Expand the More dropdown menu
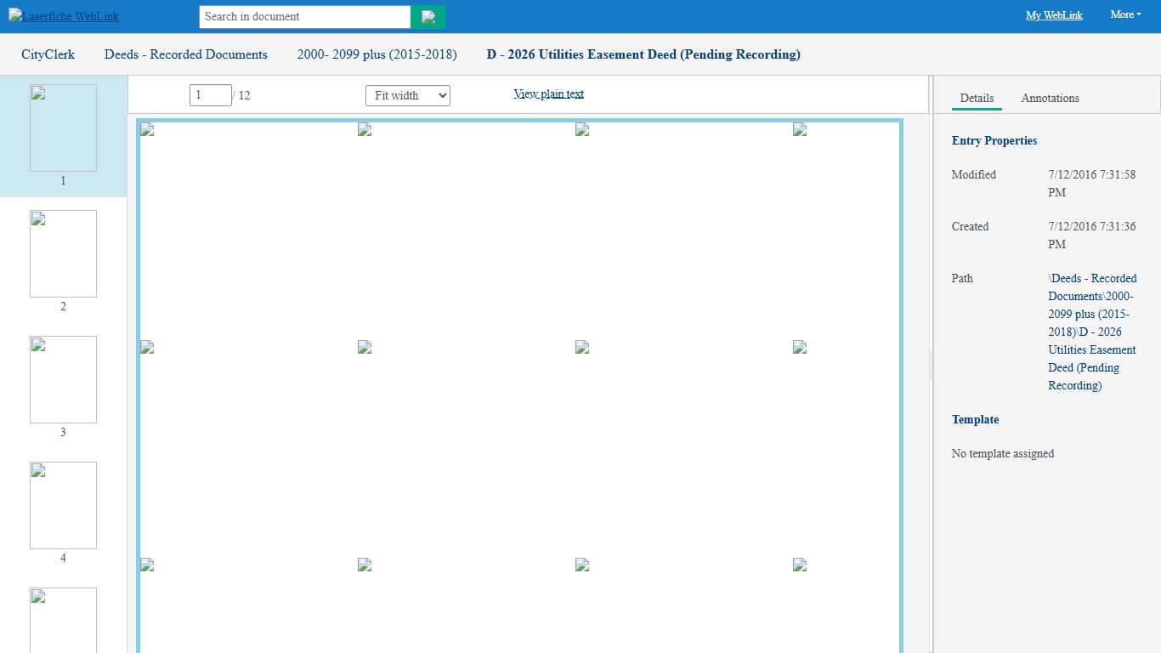Viewport: 1161px width, 653px height. coord(1125,14)
